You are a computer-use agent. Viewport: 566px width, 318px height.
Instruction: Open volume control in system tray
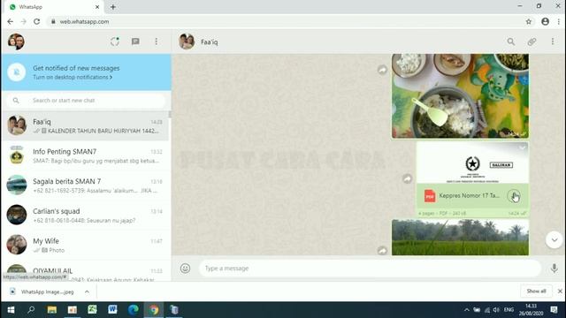pos(496,310)
